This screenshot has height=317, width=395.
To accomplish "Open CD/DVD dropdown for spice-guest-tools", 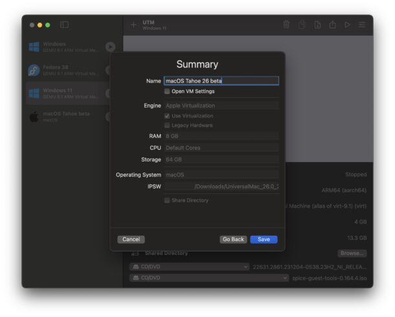I will click(x=209, y=278).
